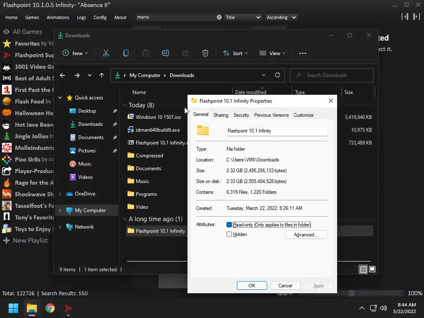Adjust the Flashpoint thumbnail zoom slider
The image size is (424, 318).
[x=351, y=293]
